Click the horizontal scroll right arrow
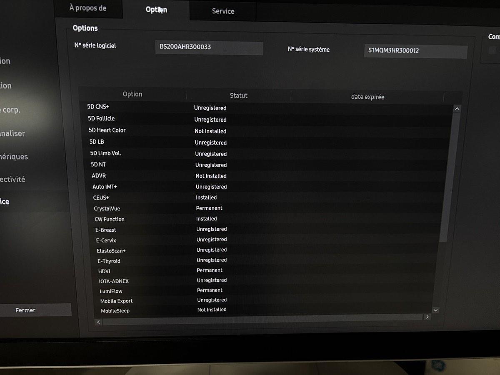 (x=427, y=317)
